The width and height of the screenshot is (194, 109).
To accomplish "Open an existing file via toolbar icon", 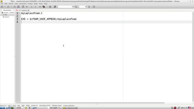I will point(8,7).
